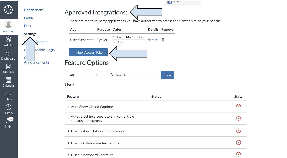Select Files in account menu
Viewport: 287px width, 158px height.
[27, 26]
